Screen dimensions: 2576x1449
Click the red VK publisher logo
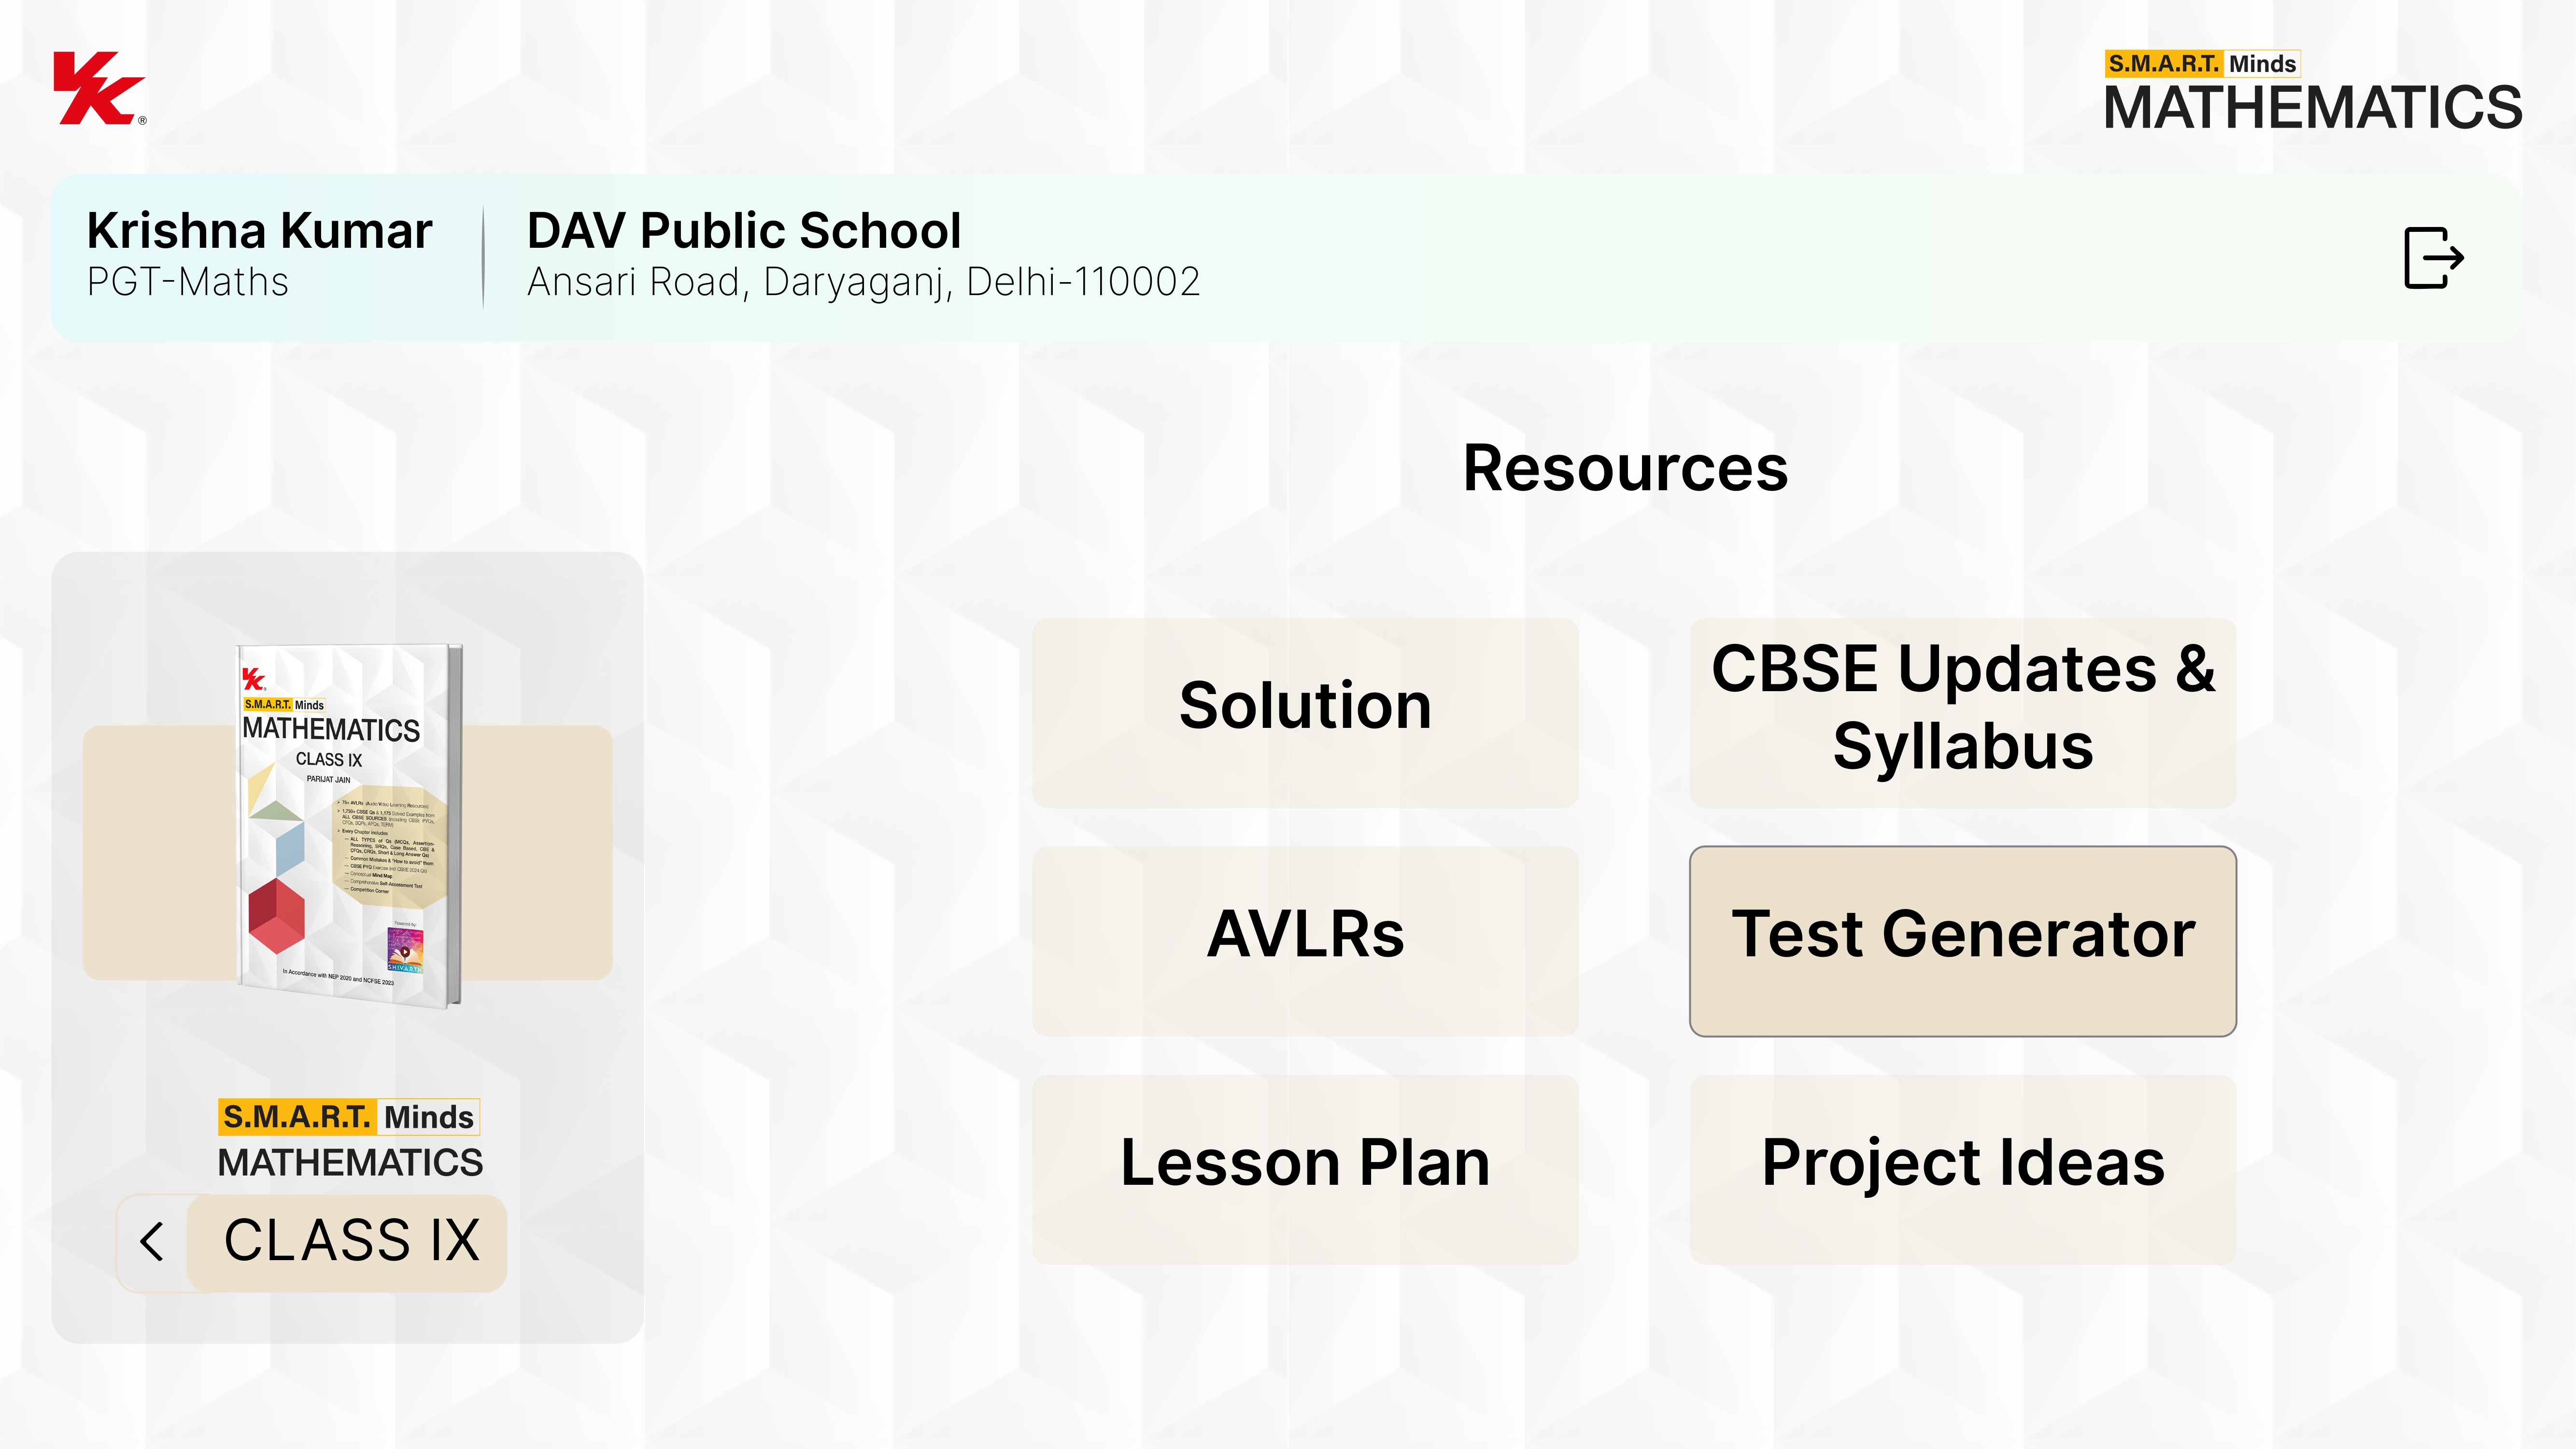(99, 89)
